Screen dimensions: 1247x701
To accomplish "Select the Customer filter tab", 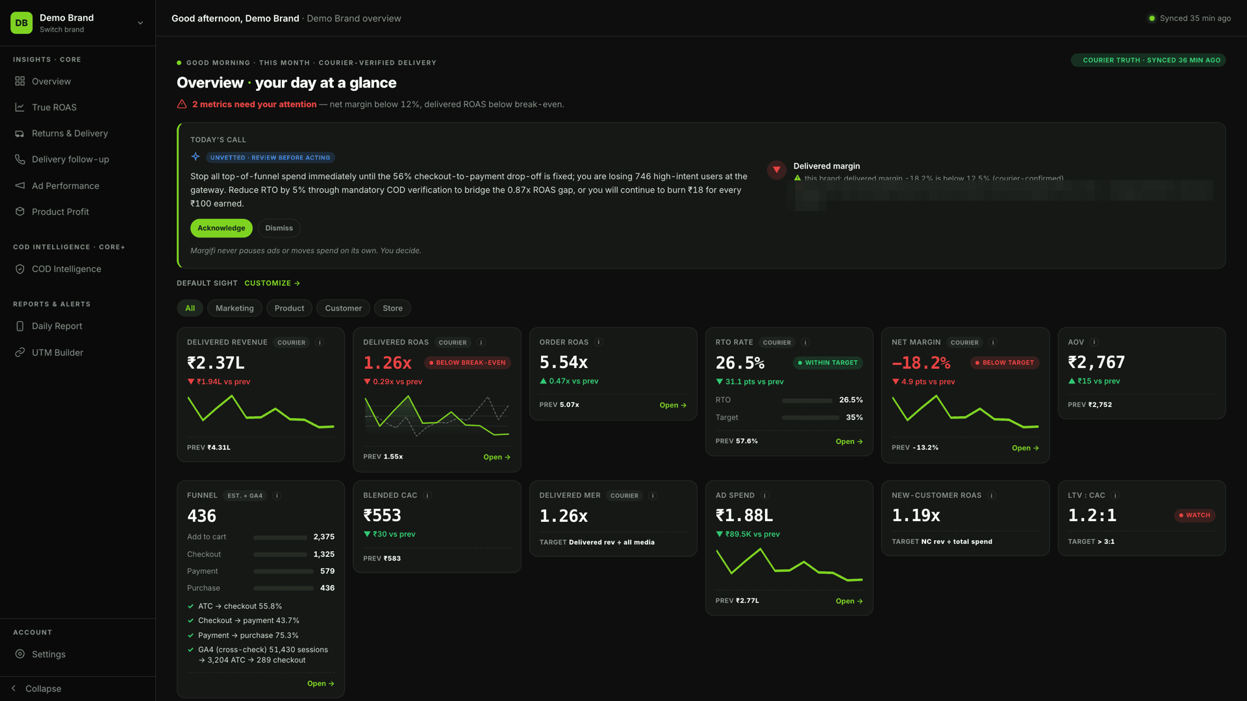I will 343,308.
